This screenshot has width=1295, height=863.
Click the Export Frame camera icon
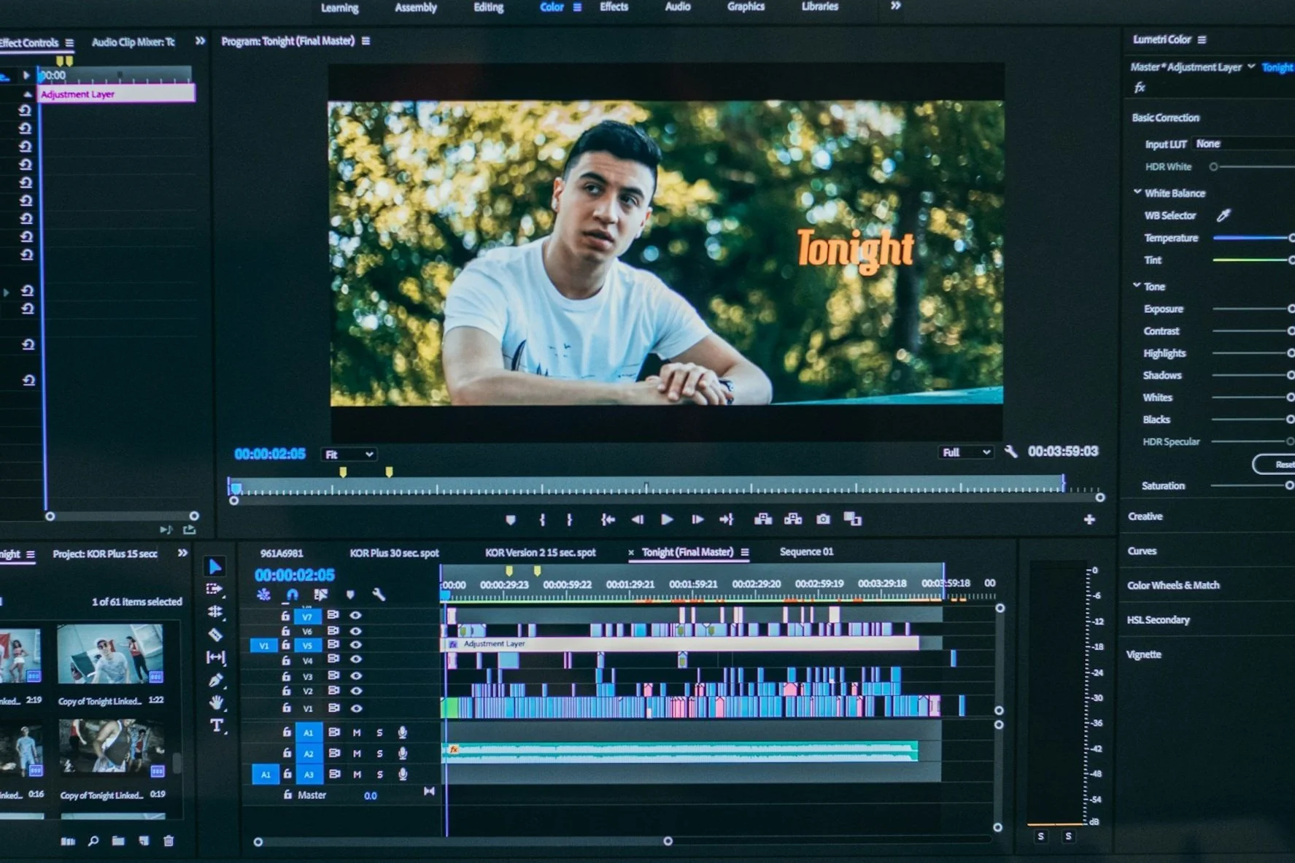click(x=823, y=519)
